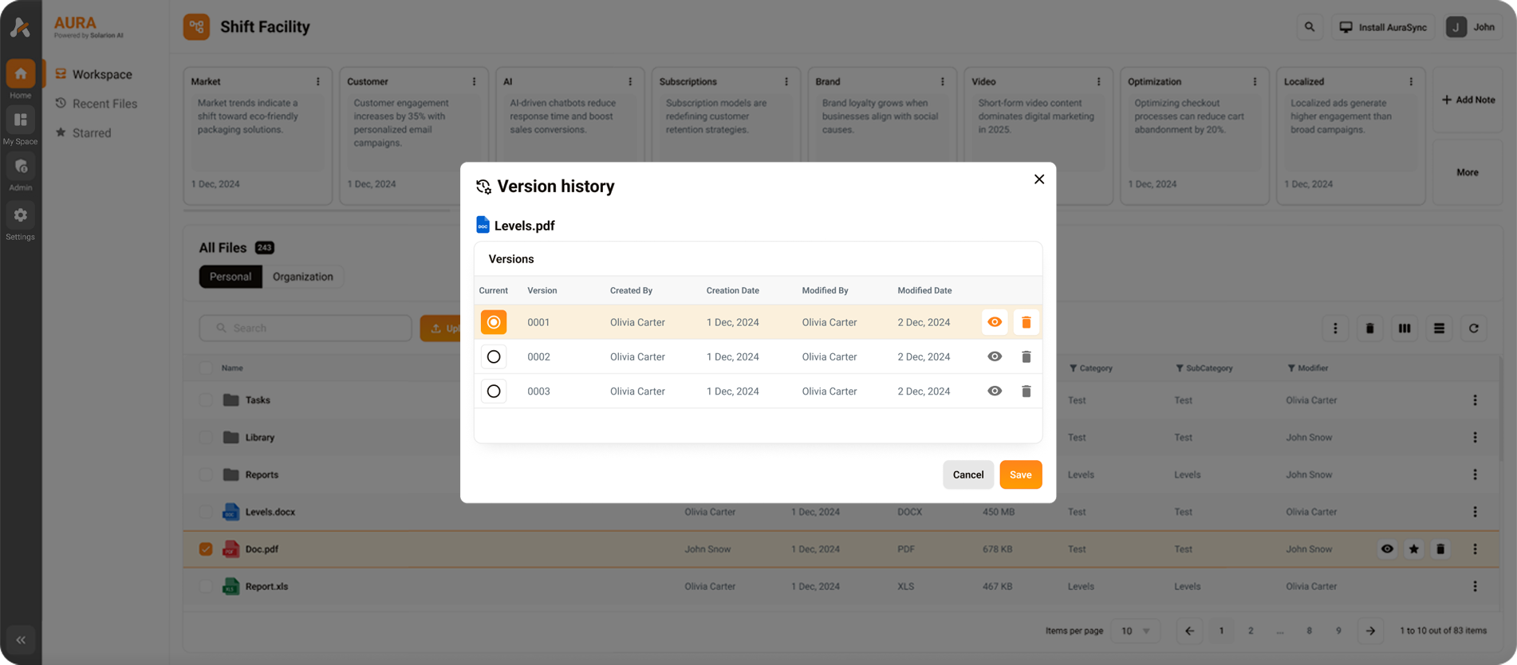The image size is (1517, 665).
Task: Delete version 0002 with trash icon
Action: tap(1026, 357)
